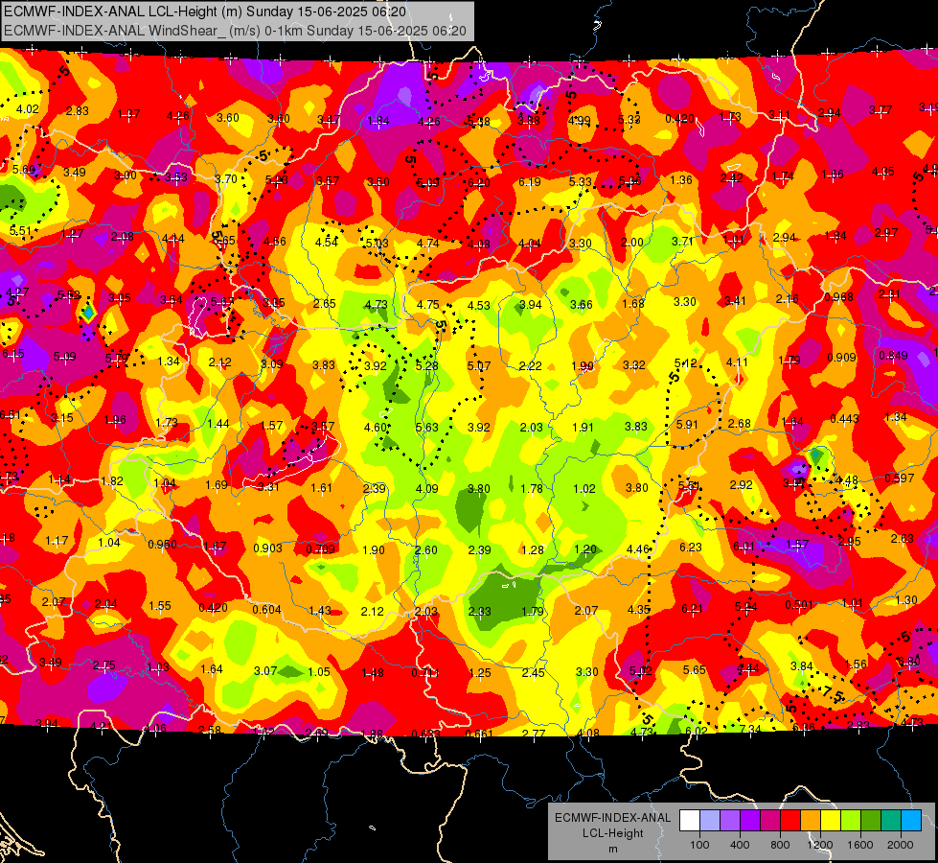Click the wind shear value 4.02
Image resolution: width=938 pixels, height=863 pixels.
pyautogui.click(x=28, y=109)
